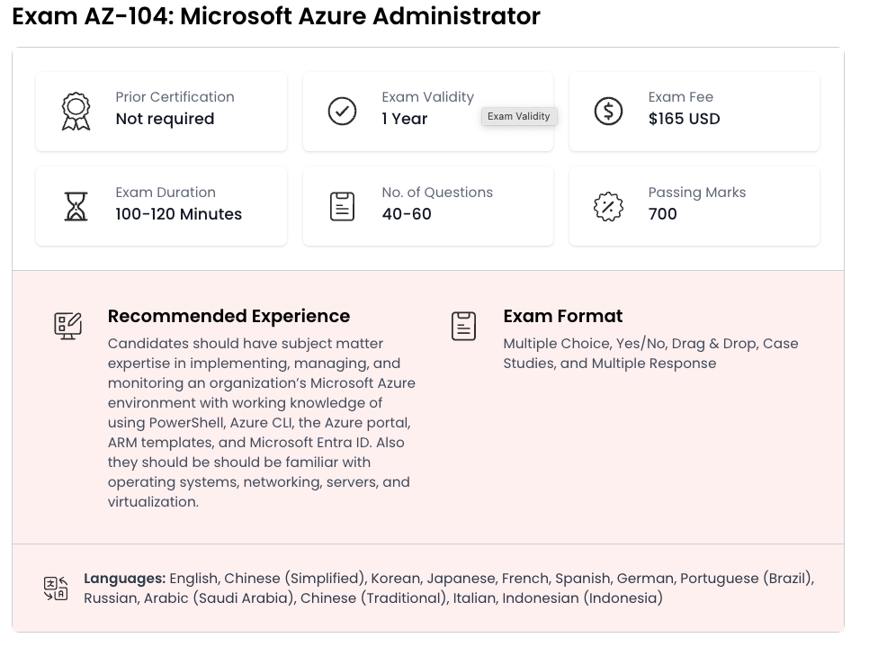Click the Not required certification text

(165, 119)
